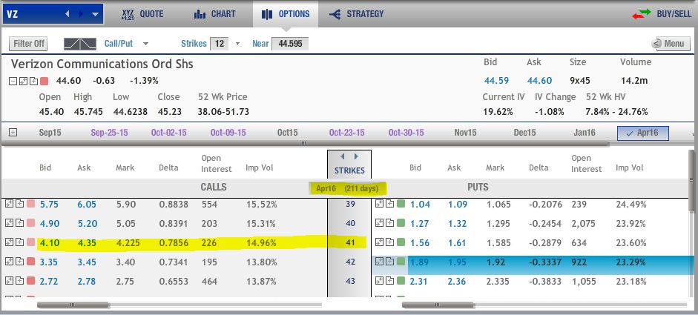Click the 1.09 put ask price
The height and width of the screenshot is (315, 698).
click(x=457, y=205)
